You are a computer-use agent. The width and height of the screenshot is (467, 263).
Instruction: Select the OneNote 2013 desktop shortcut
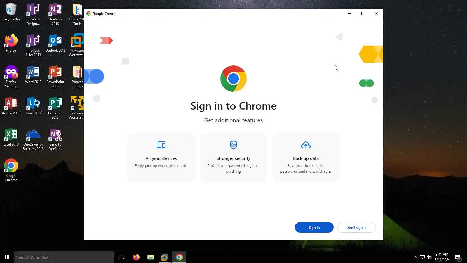pyautogui.click(x=55, y=14)
